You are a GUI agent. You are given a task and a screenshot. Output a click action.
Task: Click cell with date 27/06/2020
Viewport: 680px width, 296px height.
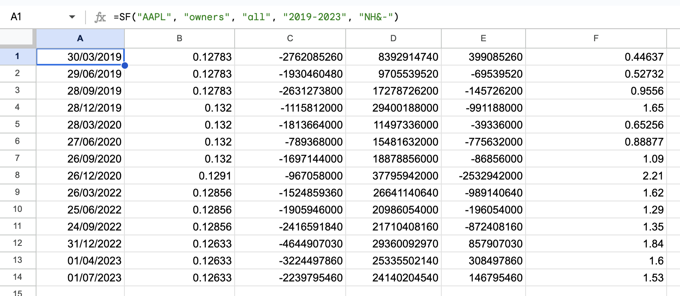[80, 142]
